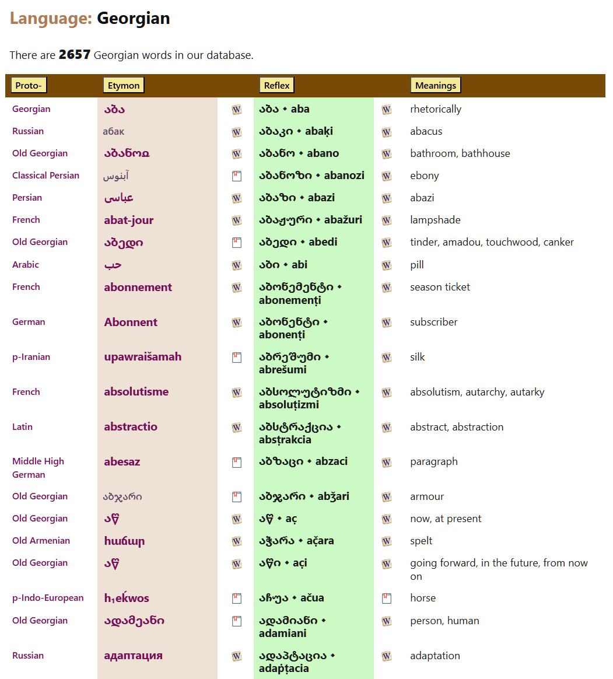
Task: Sort the table by Meanings
Action: 436,85
